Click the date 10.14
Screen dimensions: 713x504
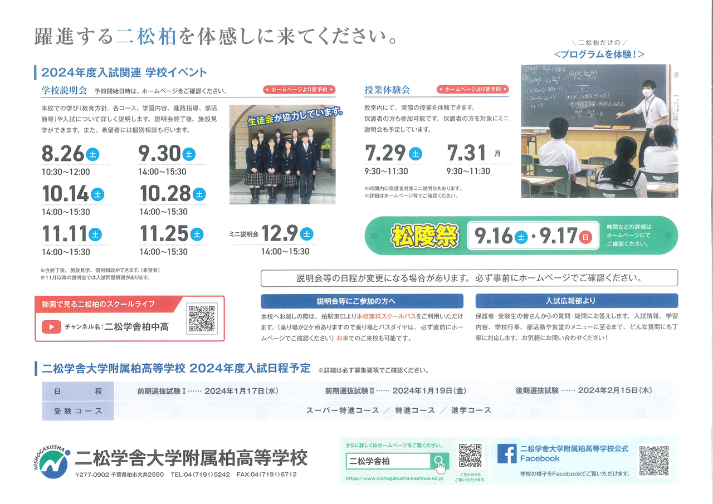coord(66,194)
